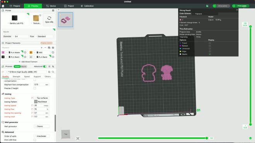Viewport: 255px width, 143px height.
Task: Open the Wall generator Classic dropdown
Action: [x=42, y=126]
